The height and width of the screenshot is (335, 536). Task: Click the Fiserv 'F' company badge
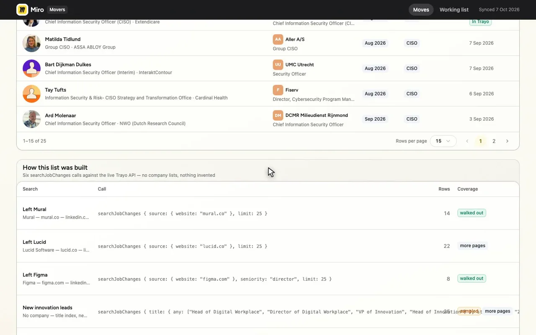[x=278, y=90]
